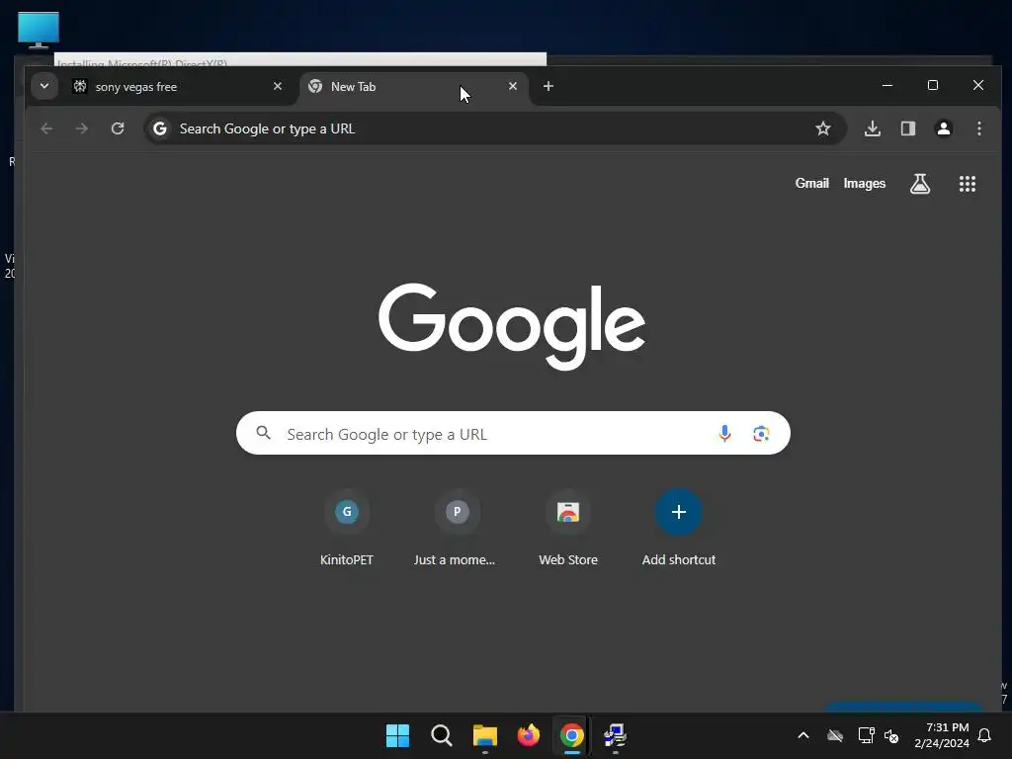Click the Google G icon in address bar
Viewport: 1012px width, 759px height.
tap(160, 128)
